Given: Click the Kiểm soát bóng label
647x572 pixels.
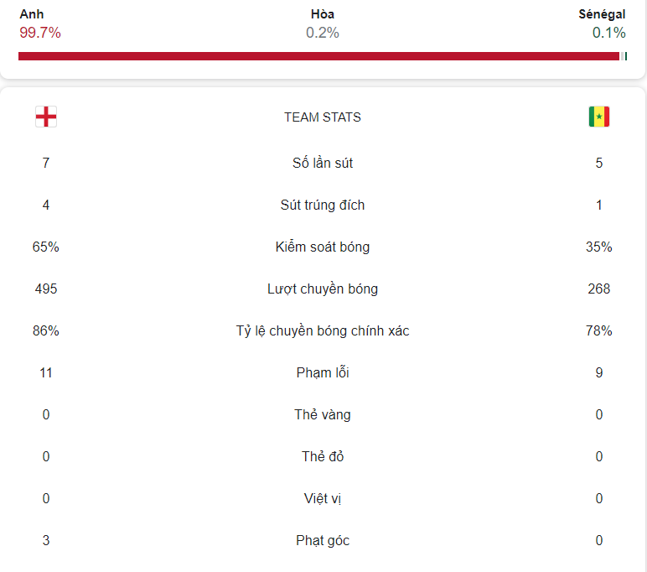Looking at the screenshot, I should [x=323, y=247].
